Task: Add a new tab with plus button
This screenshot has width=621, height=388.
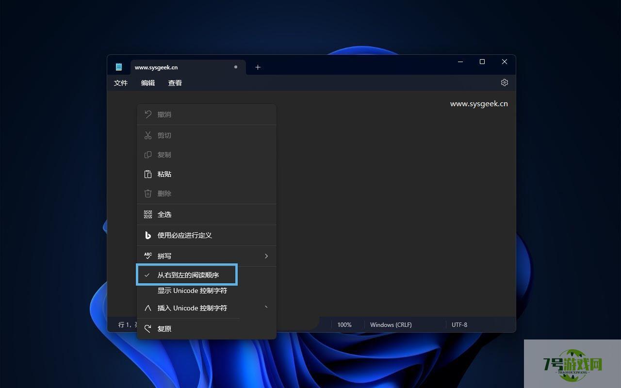Action: [258, 67]
